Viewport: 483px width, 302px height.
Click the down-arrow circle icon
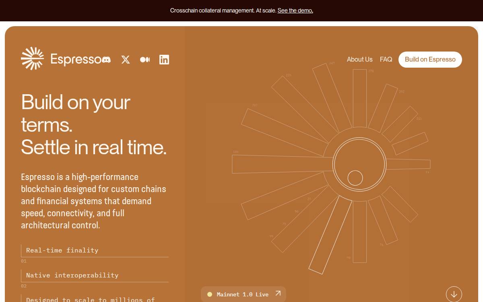tap(454, 294)
